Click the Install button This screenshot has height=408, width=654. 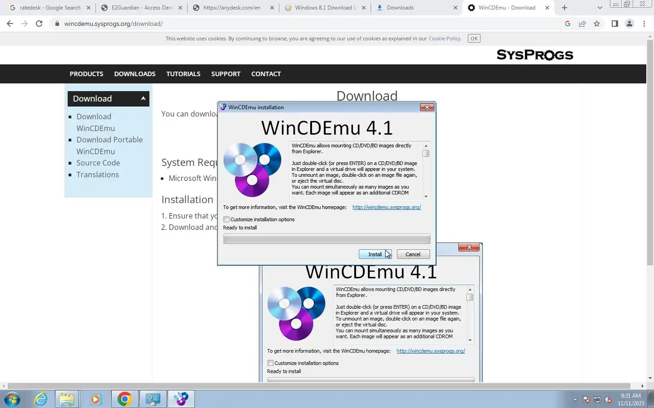(375, 254)
